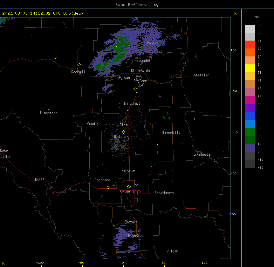Viewport: 274px width, 267px height.
Task: Click the Cochrane label
Action: point(102,180)
